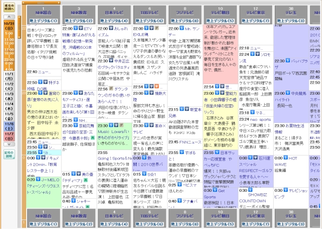Click the 記号の説明 button
Screen dimensions: 322x229
pos(9,154)
